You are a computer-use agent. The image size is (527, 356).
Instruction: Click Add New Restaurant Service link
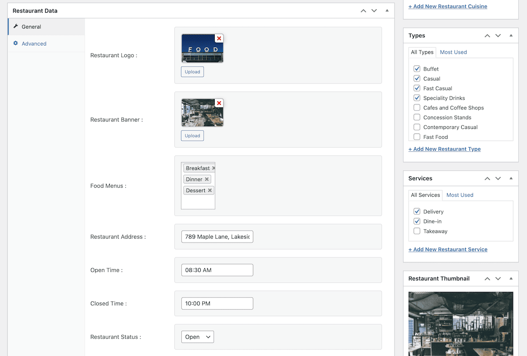pyautogui.click(x=448, y=249)
